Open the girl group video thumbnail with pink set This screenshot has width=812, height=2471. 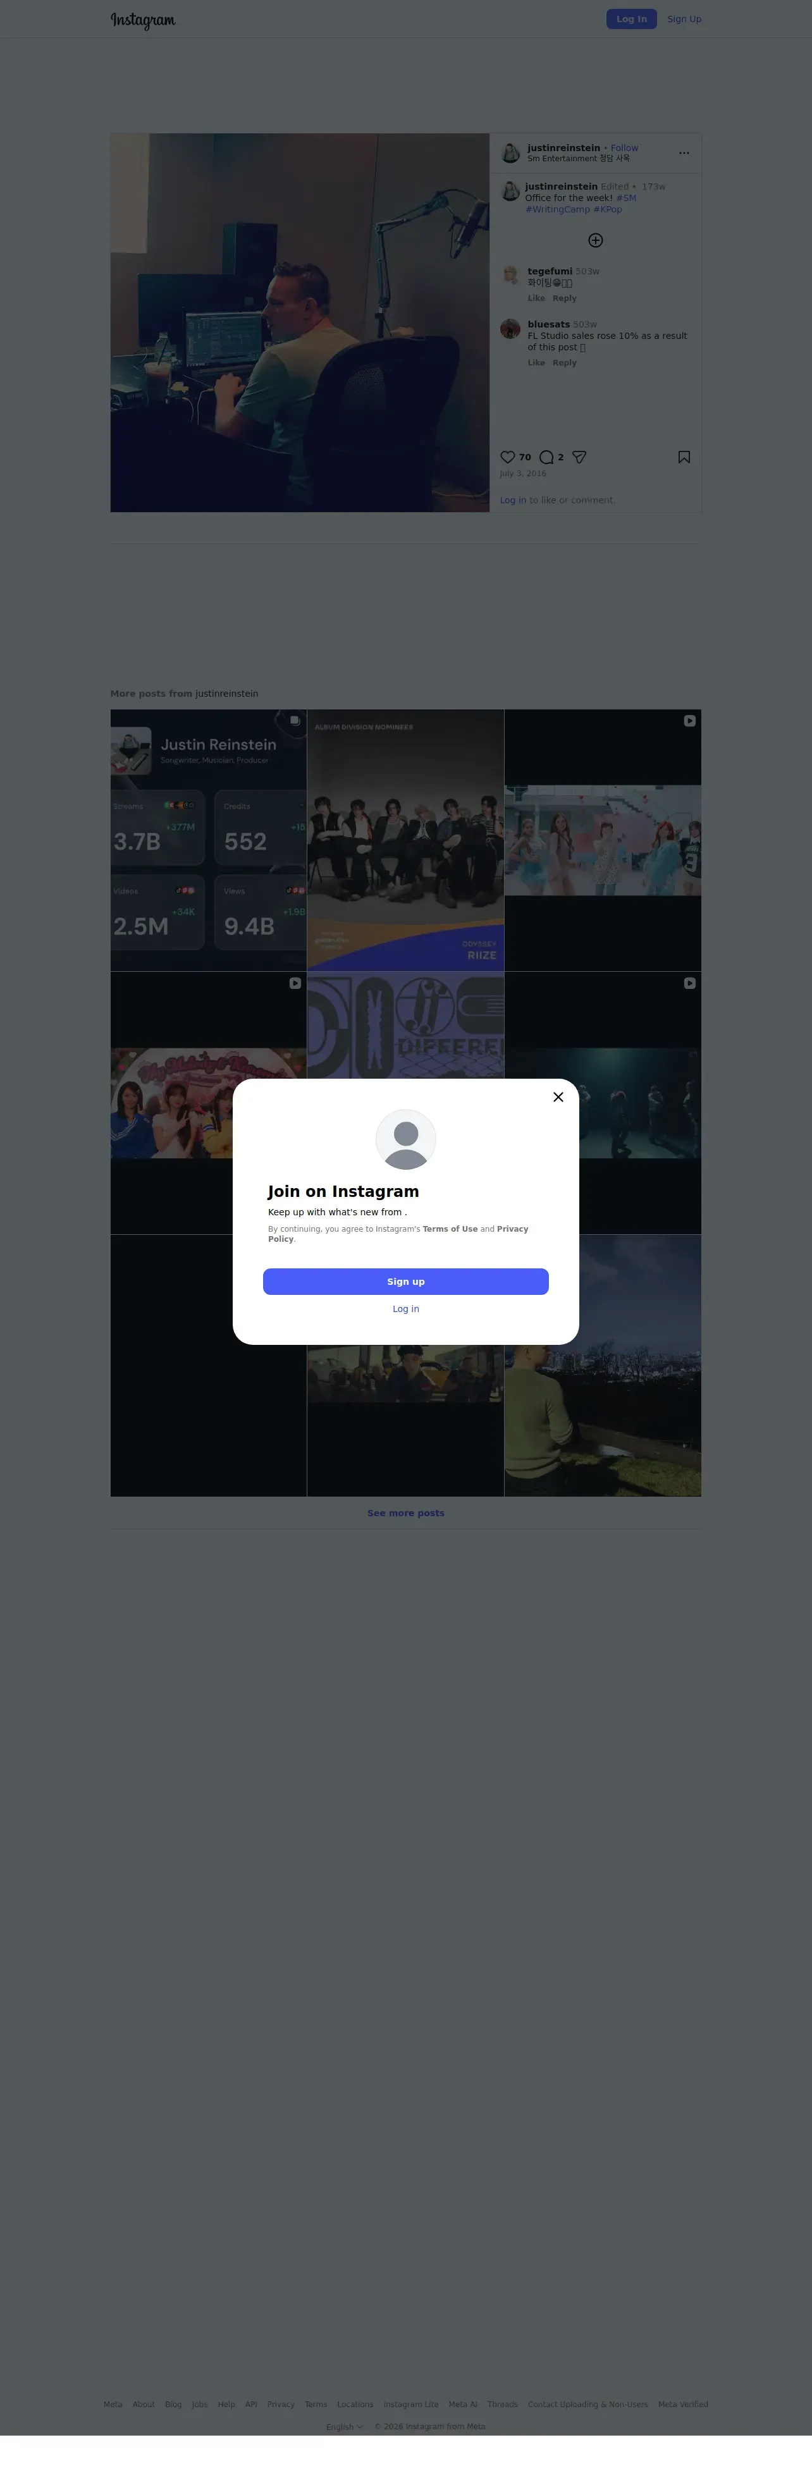tap(603, 840)
